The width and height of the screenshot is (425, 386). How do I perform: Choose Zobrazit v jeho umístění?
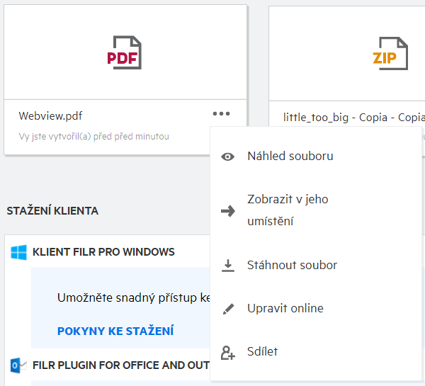tap(288, 210)
